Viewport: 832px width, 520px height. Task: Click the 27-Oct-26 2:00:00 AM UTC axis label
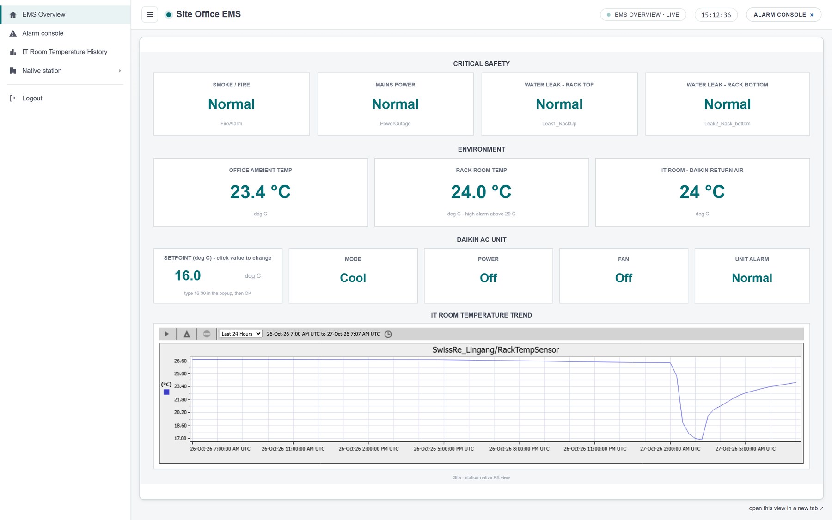670,449
